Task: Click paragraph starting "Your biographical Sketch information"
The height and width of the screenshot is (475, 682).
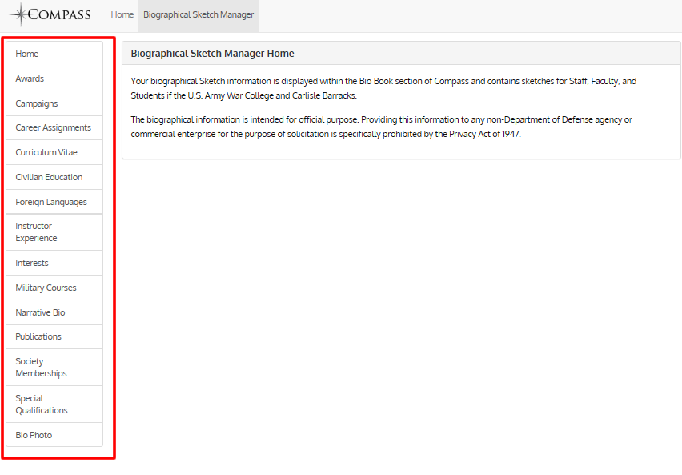Action: point(383,88)
